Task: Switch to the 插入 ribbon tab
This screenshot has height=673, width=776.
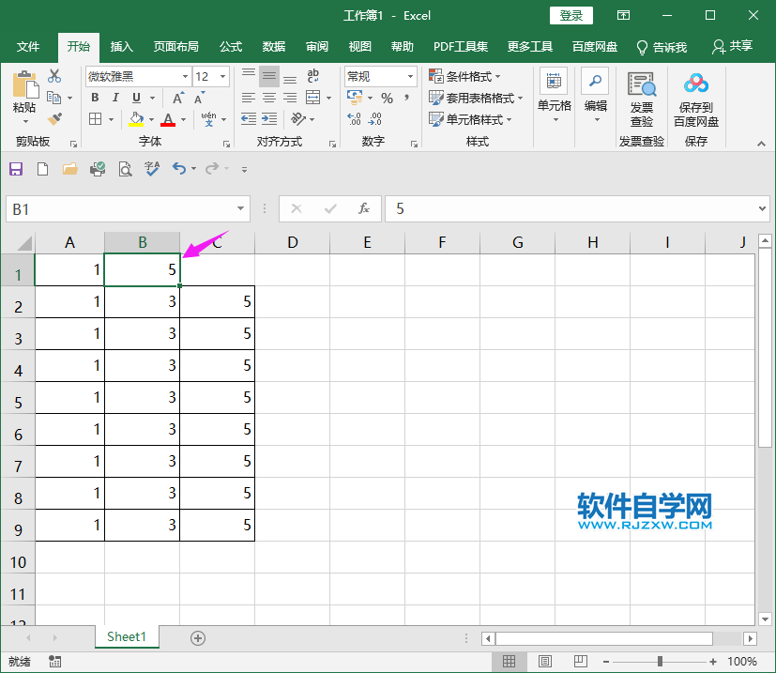Action: coord(124,46)
